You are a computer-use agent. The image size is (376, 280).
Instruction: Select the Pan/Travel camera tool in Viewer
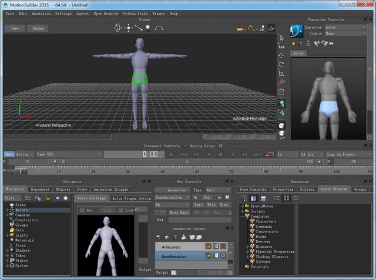click(x=129, y=28)
